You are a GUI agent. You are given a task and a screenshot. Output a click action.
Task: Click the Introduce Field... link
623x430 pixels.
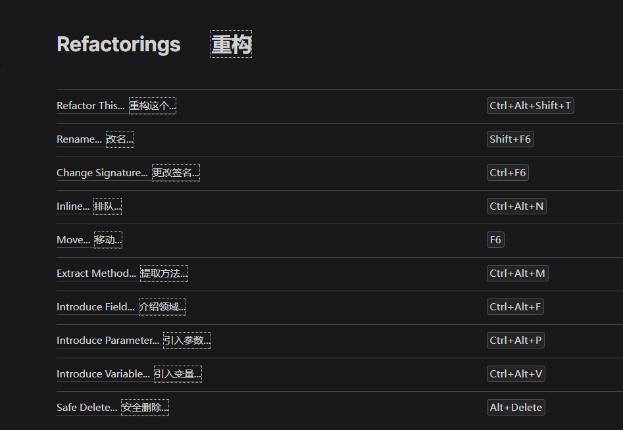point(95,307)
